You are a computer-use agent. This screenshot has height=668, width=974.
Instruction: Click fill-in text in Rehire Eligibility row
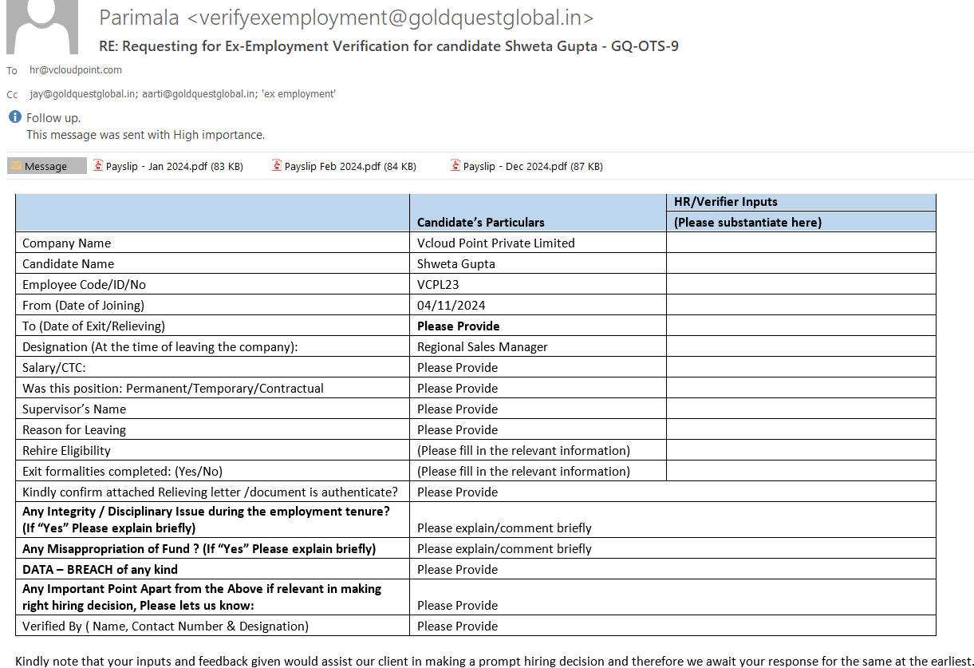click(524, 451)
